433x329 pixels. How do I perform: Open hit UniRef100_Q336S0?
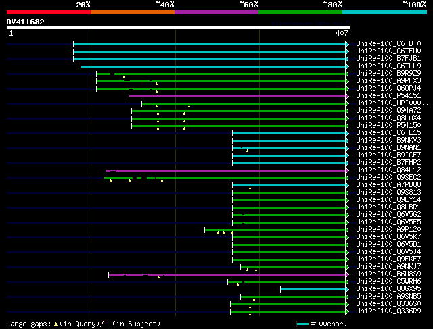pos(388,304)
